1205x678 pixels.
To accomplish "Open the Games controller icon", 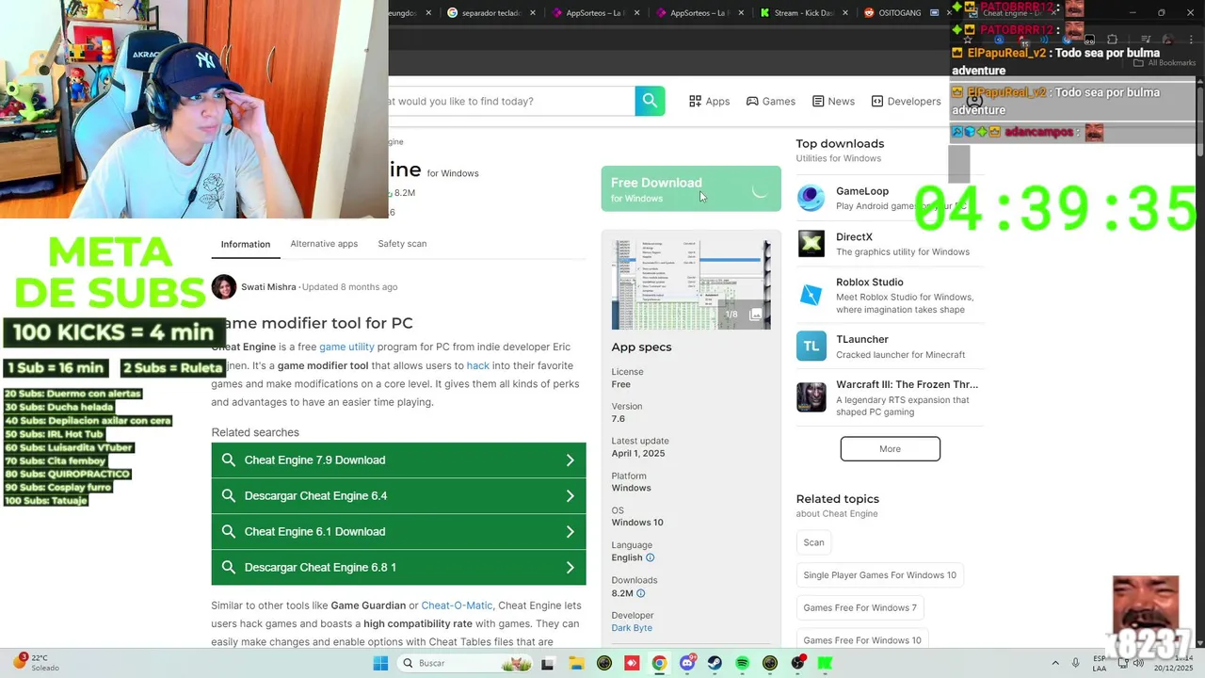I will tap(752, 101).
